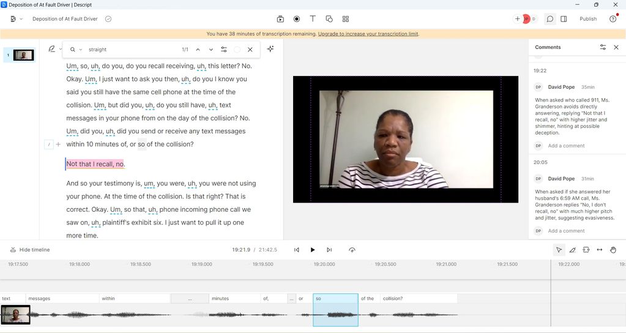626x333 pixels.
Task: Hide the timeline
Action: click(x=30, y=250)
